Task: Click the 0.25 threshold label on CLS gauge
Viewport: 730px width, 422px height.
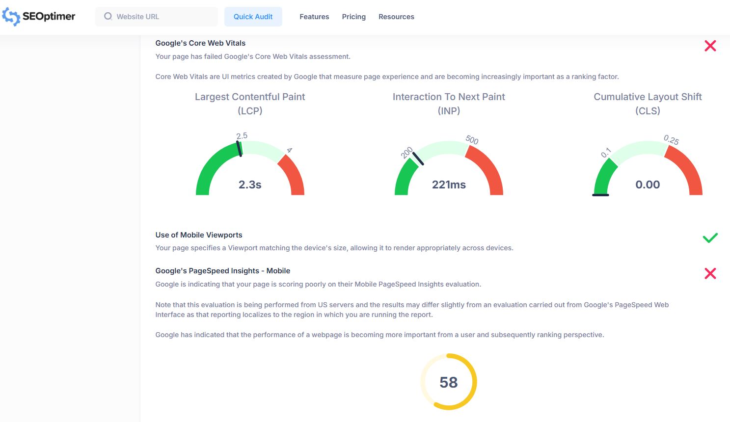Action: click(671, 140)
